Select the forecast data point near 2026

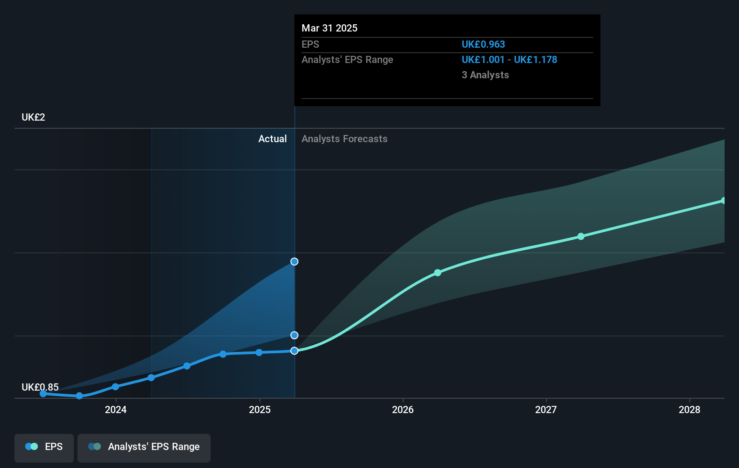point(437,272)
